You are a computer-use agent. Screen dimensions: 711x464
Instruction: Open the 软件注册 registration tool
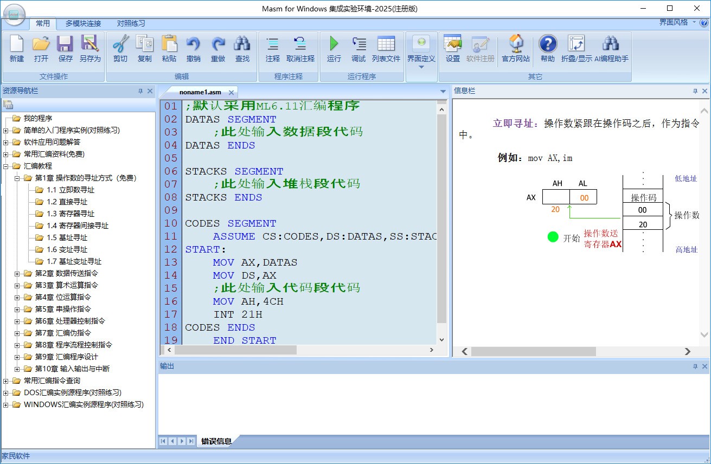point(481,49)
